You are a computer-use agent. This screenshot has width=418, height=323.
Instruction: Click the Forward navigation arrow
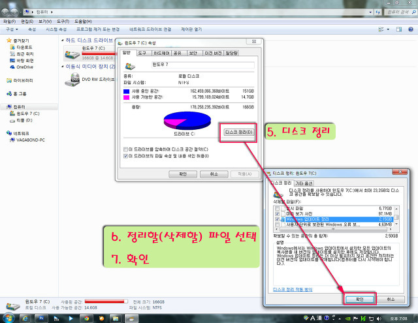pos(14,12)
